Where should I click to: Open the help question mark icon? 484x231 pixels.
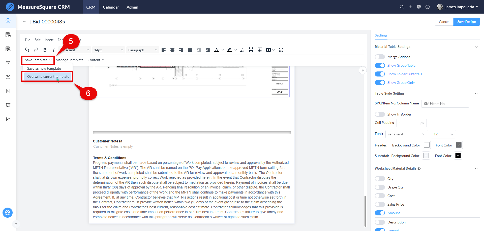[428, 7]
